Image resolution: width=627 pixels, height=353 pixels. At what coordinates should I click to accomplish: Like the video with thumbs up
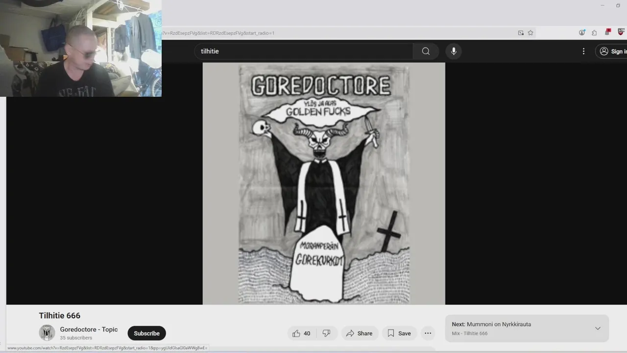(x=302, y=333)
